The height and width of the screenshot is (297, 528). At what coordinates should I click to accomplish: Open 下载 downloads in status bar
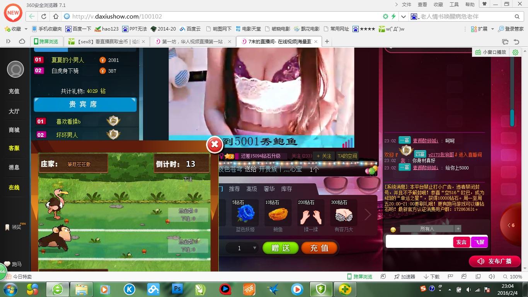pos(432,277)
